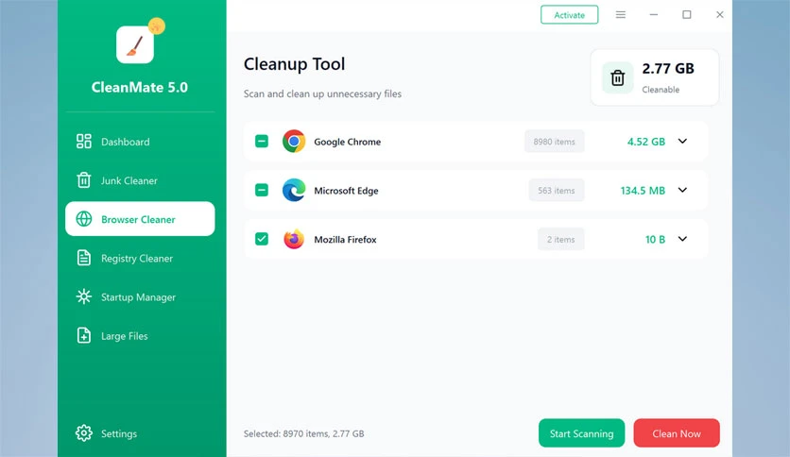Click the red Clean Now button
Screen dimensions: 790x457
pos(677,433)
